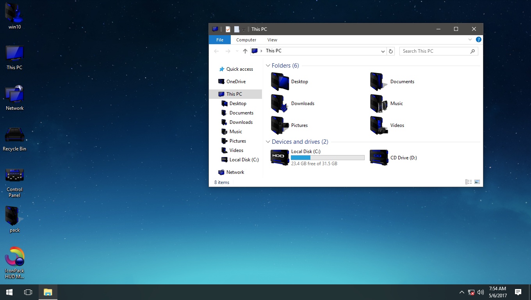Select the Local Disk (C:) HDD icon

(x=280, y=157)
